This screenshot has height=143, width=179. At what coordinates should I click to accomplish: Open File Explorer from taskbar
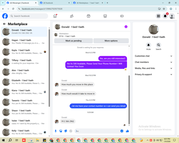click(x=38, y=140)
